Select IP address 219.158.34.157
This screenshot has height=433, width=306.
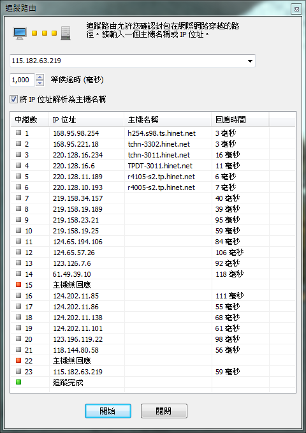tap(78, 198)
